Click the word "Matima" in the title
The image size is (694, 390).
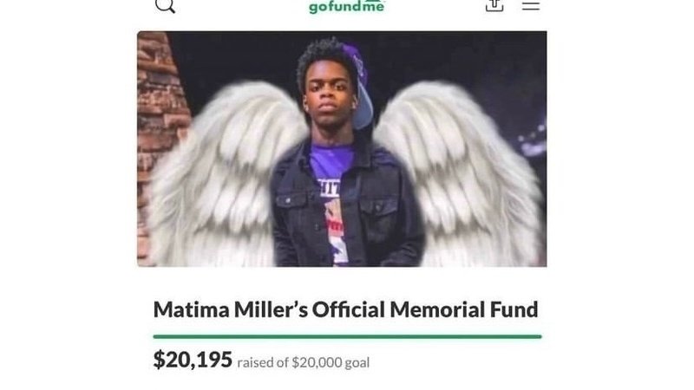click(x=191, y=309)
